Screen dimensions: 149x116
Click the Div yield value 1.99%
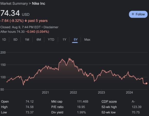pyautogui.click(x=81, y=112)
